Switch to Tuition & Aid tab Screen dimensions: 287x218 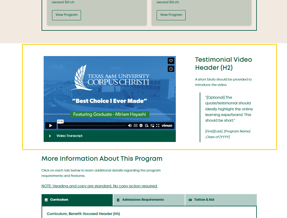221,200
